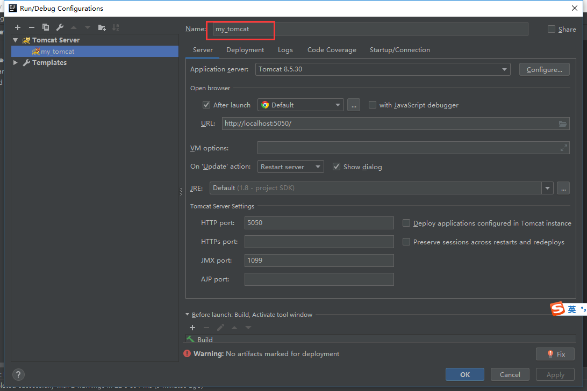Open browser selection ellipsis button
This screenshot has width=587, height=391.
[353, 105]
